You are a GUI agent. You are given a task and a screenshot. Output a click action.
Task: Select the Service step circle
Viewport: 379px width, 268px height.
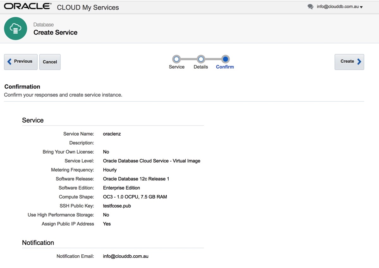click(177, 59)
